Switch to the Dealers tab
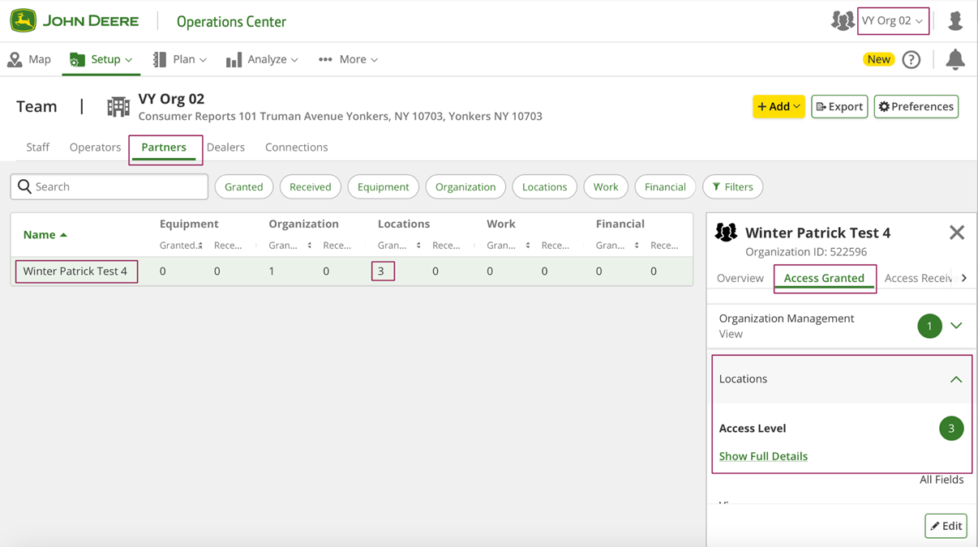This screenshot has width=978, height=547. point(225,147)
